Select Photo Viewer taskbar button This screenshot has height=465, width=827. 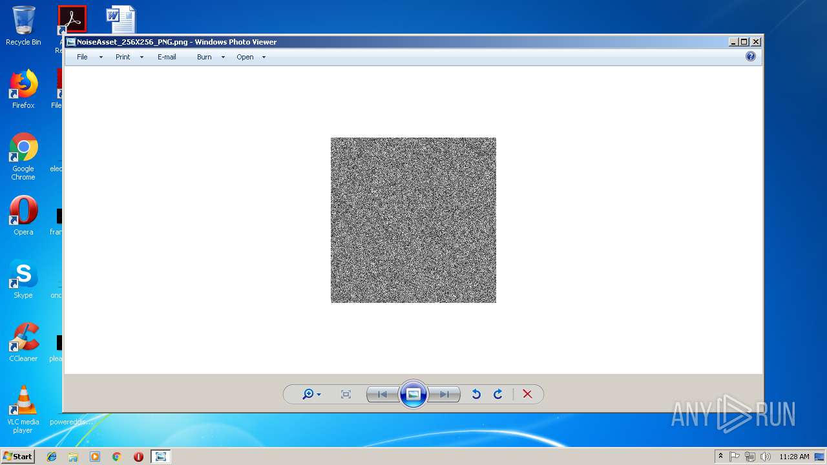point(160,457)
